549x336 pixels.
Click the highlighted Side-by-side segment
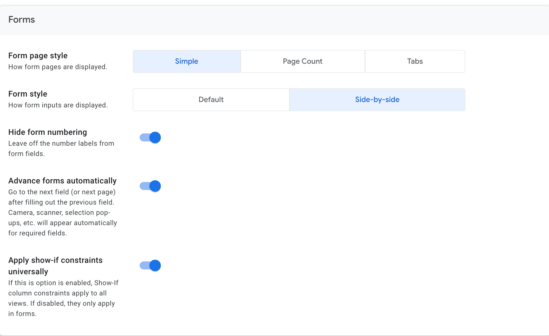pos(377,99)
